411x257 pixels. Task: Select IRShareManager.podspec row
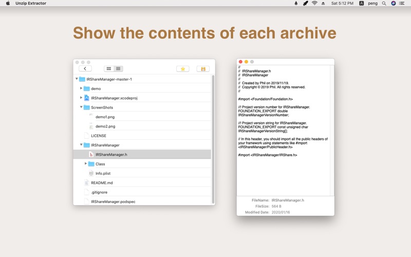[x=142, y=201]
